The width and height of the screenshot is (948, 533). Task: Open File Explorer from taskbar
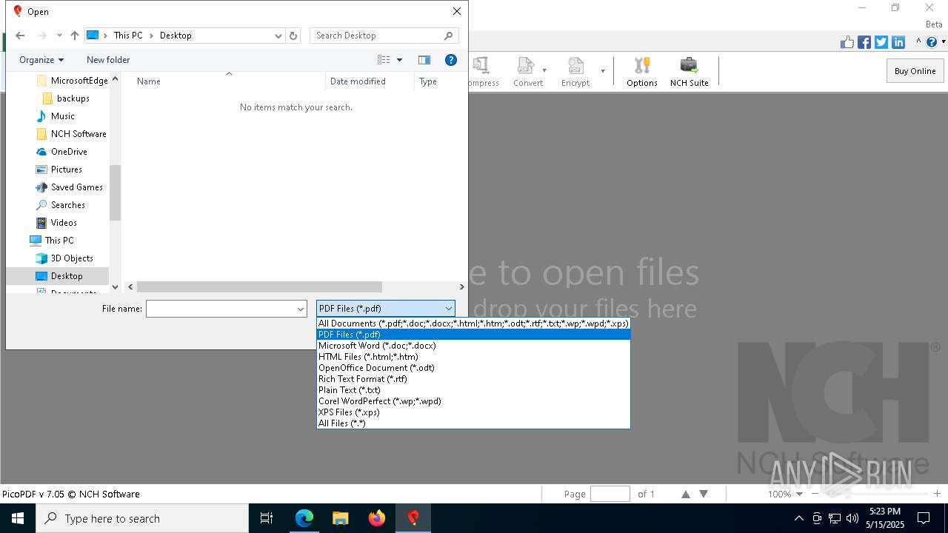tap(341, 518)
